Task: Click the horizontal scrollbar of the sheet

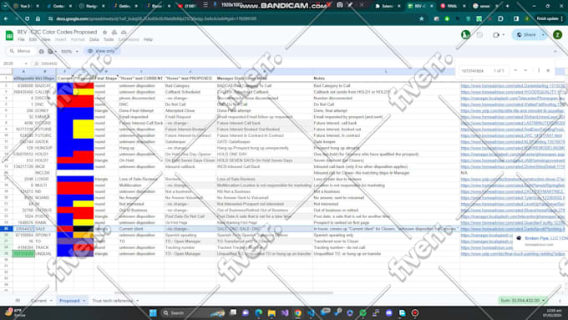Action: coord(224,292)
